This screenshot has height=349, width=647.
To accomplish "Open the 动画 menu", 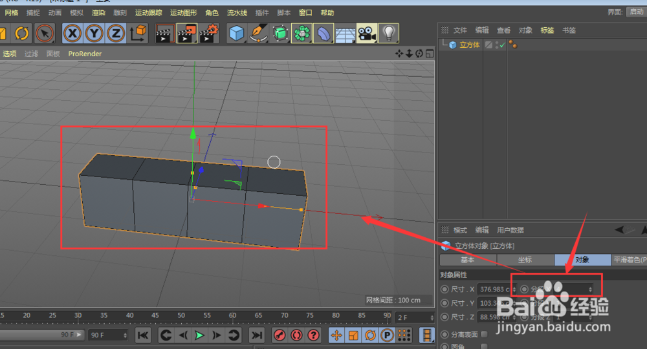I will click(55, 13).
